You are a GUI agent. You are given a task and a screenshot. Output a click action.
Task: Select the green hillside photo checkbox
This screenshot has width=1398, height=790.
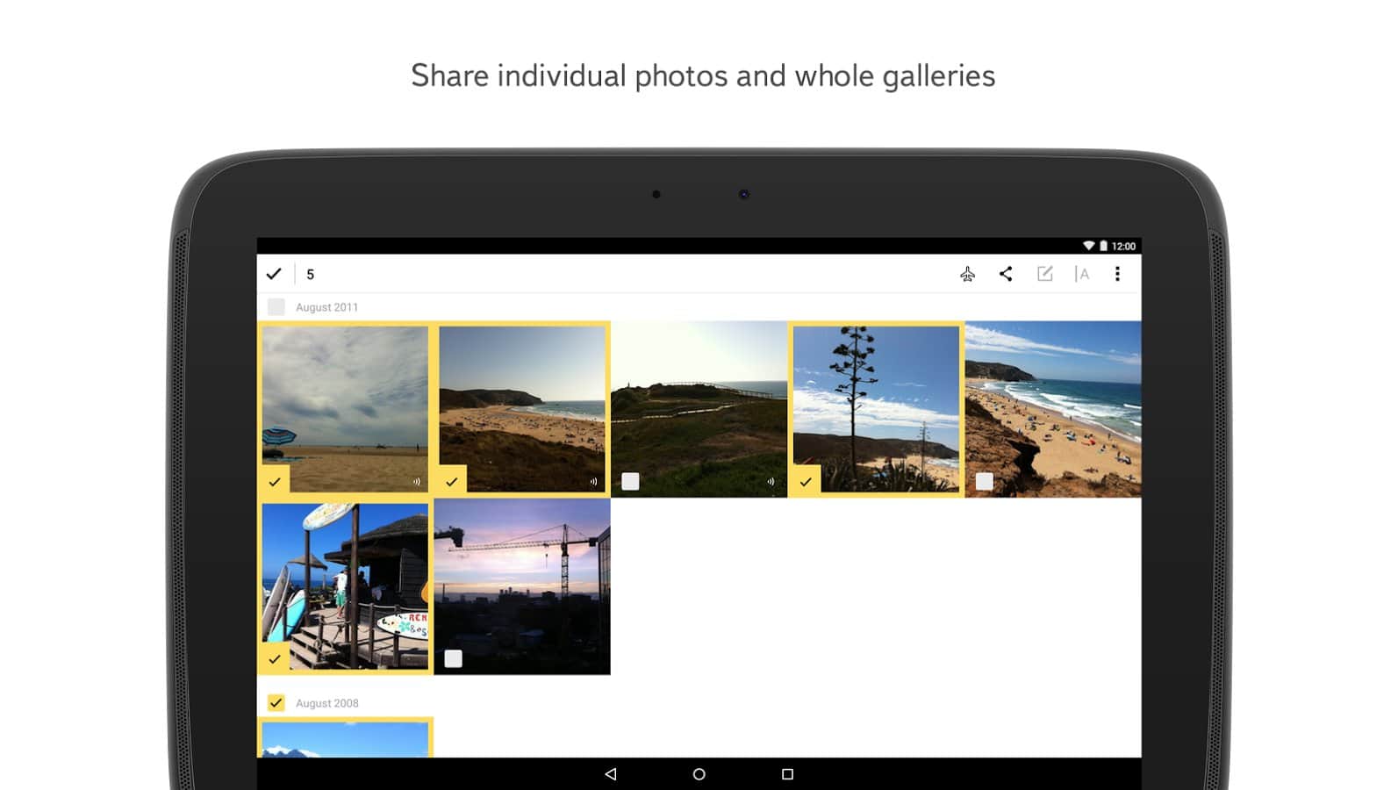coord(630,481)
